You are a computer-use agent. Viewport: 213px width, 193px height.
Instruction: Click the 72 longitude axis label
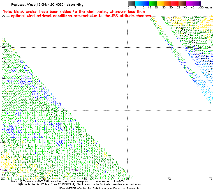coord(169,178)
